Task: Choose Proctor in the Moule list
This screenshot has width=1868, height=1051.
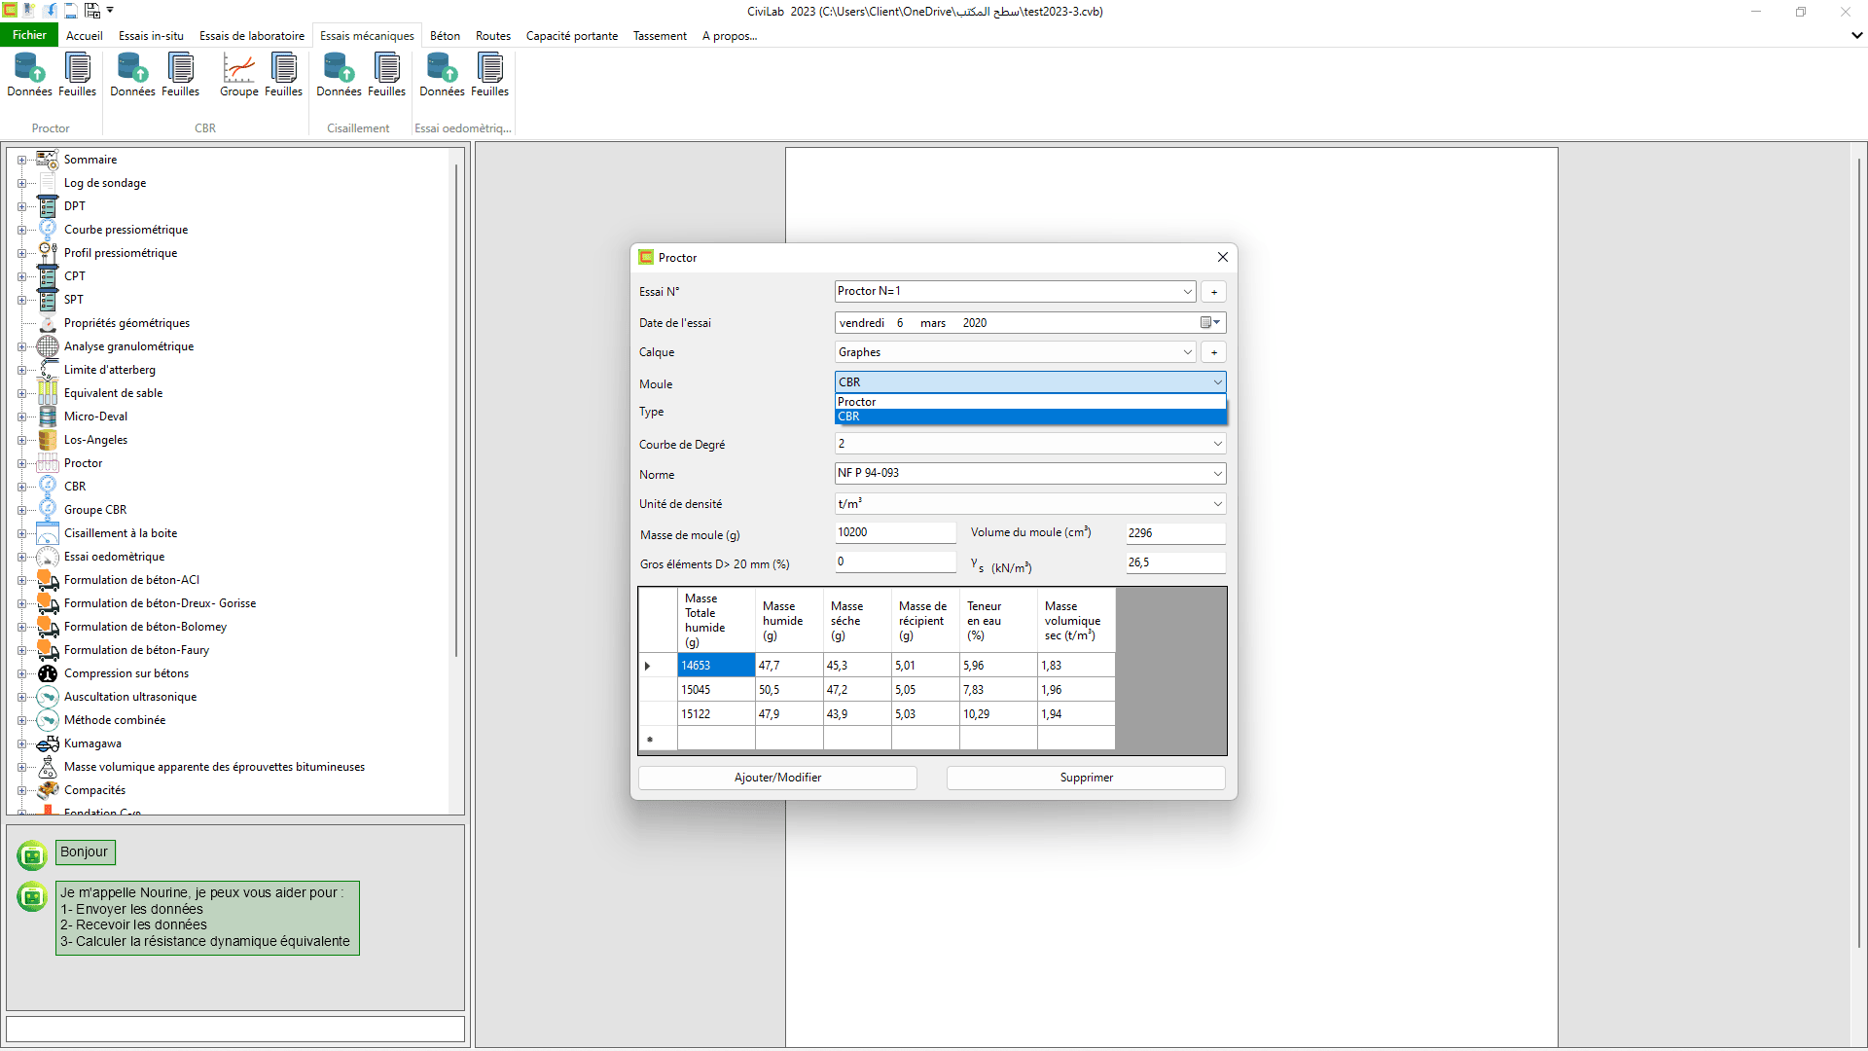Action: coord(1030,402)
